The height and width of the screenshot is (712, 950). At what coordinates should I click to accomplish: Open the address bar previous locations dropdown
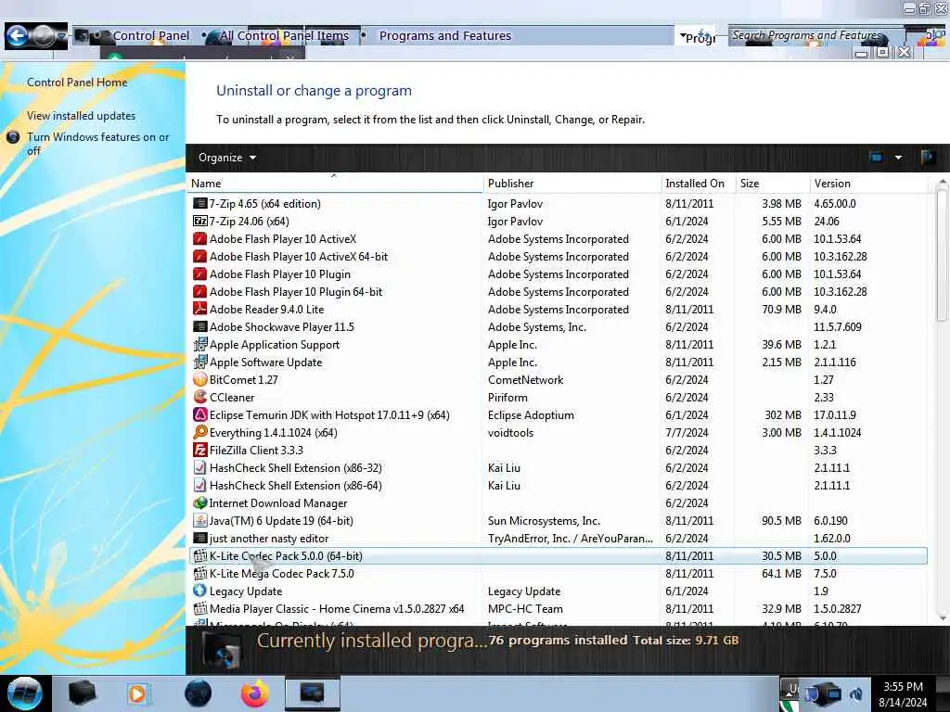pyautogui.click(x=684, y=36)
